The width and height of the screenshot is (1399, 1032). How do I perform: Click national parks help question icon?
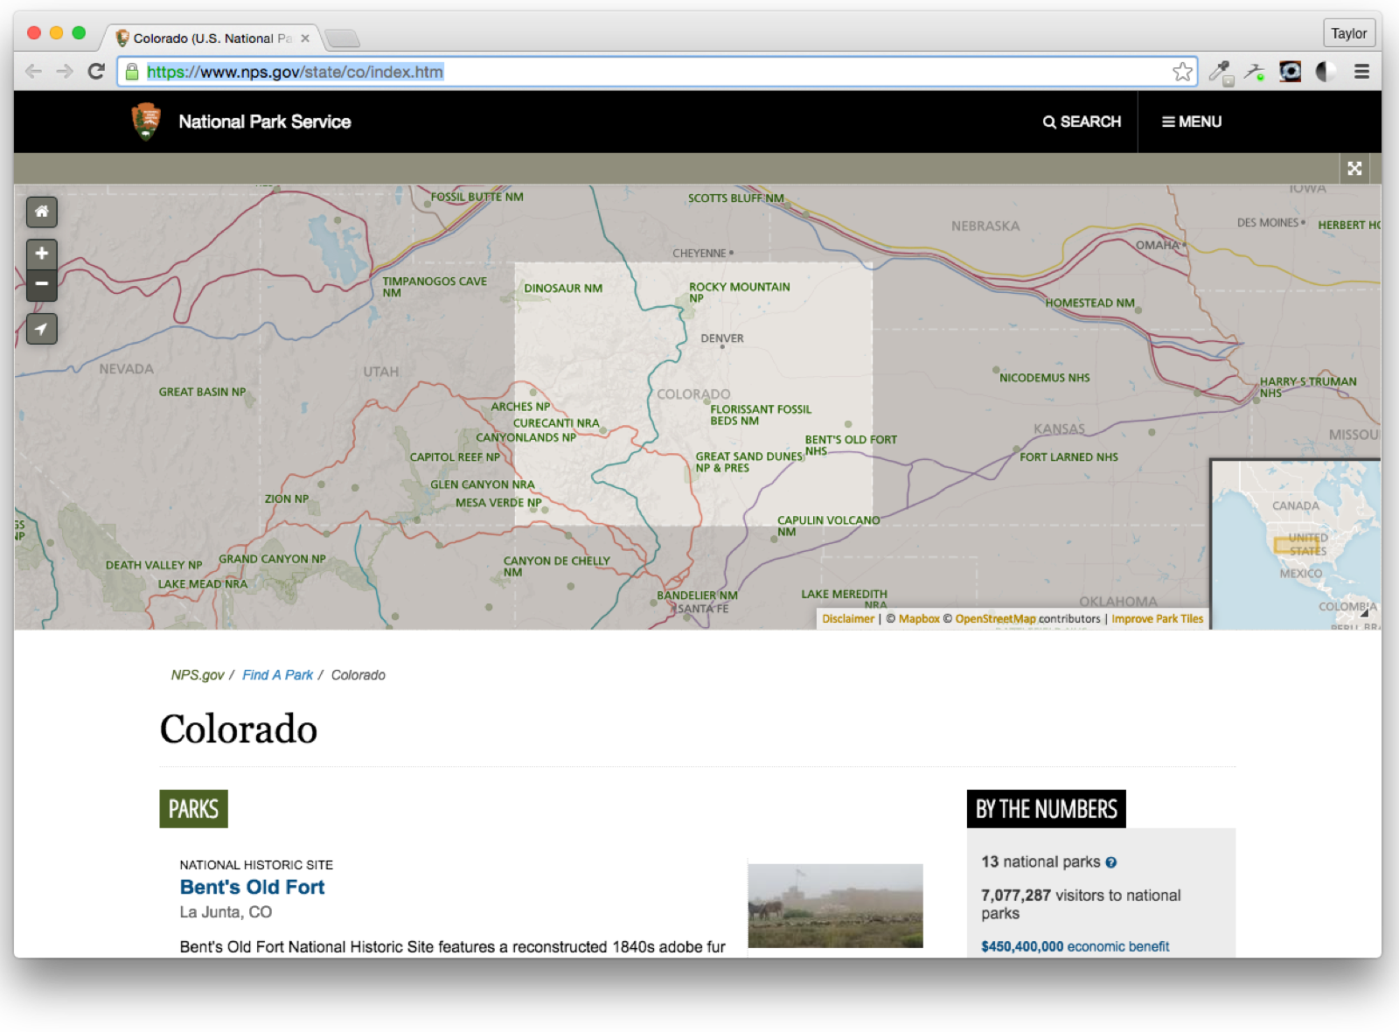tap(1111, 862)
